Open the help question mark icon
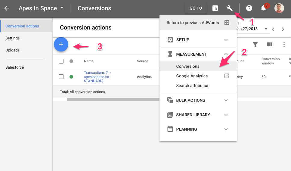 pos(249,8)
